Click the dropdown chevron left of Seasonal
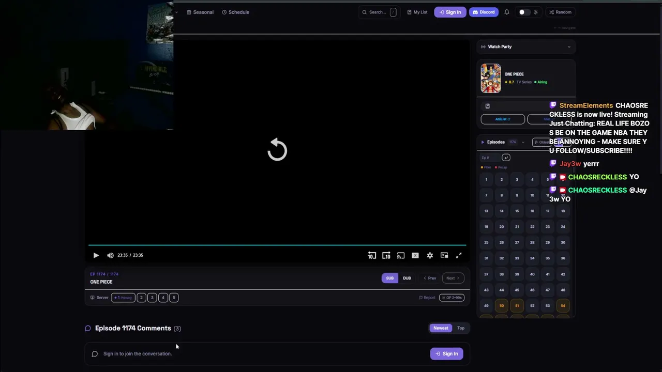Image resolution: width=662 pixels, height=372 pixels. pos(176,12)
